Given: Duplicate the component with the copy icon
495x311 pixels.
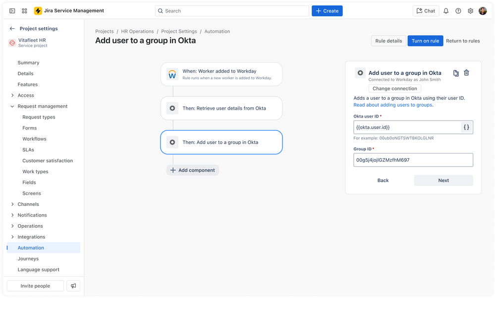Looking at the screenshot, I should (456, 73).
